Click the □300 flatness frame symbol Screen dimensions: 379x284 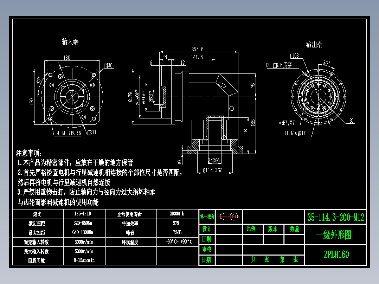pos(91,132)
